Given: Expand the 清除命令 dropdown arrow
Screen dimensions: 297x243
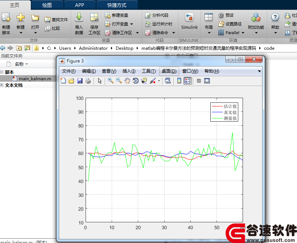Looking at the screenshot, I should pos(173,33).
